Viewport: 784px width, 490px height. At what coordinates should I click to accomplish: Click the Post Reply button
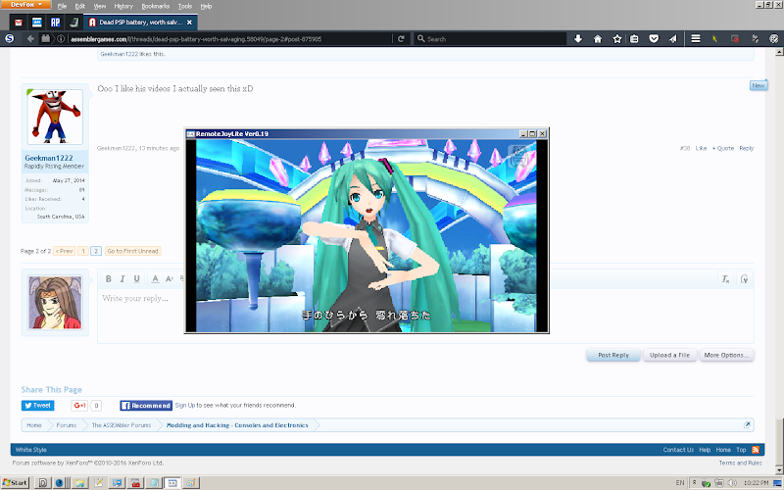click(613, 355)
